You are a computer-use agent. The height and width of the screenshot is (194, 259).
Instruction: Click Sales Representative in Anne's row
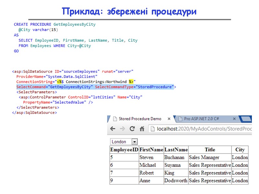pyautogui.click(x=210, y=180)
